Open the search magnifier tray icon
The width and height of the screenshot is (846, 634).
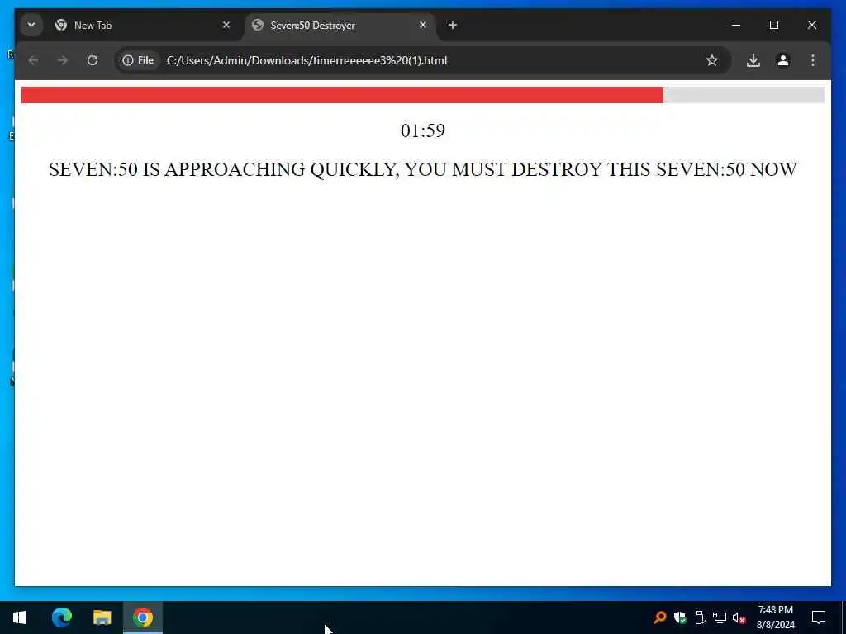click(660, 617)
